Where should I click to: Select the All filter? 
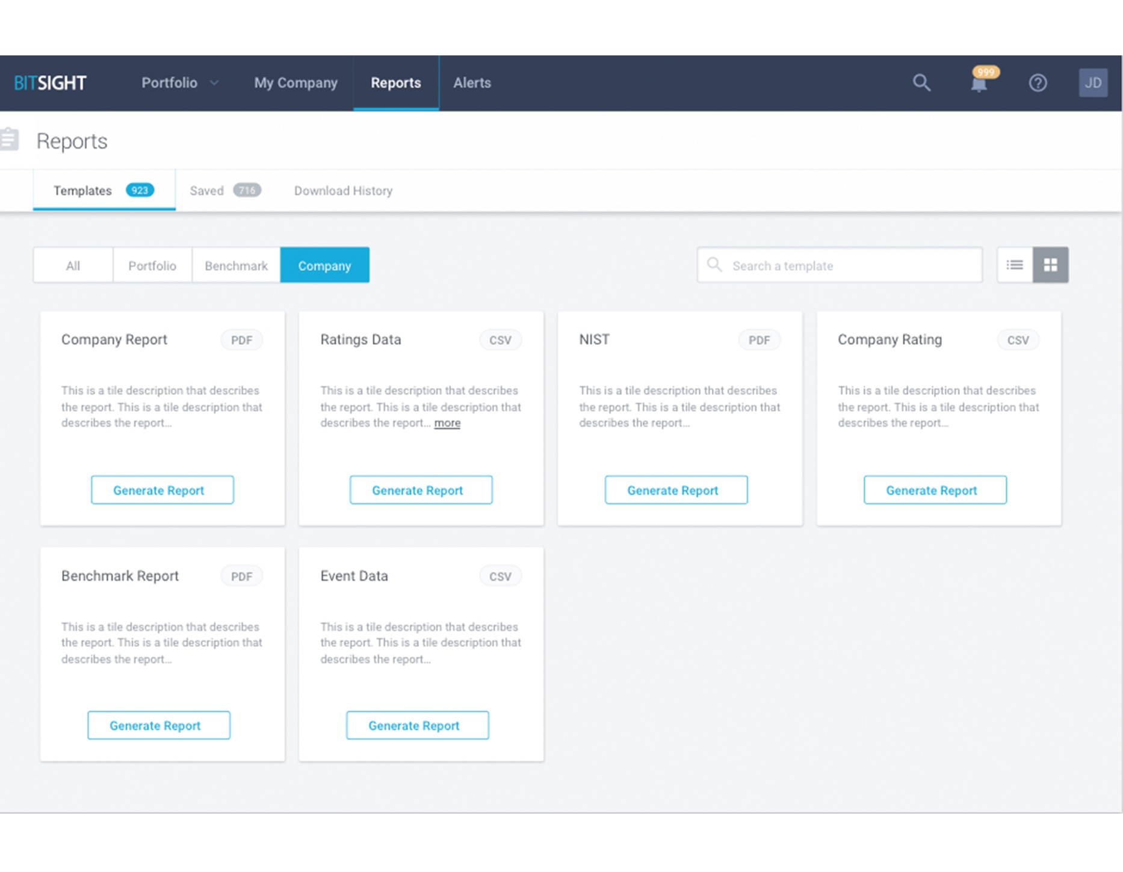click(x=73, y=265)
